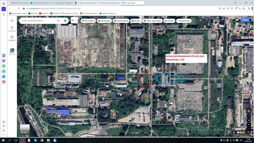Open Instagram in Opera sidebar
254x143 pixels.
(4, 82)
